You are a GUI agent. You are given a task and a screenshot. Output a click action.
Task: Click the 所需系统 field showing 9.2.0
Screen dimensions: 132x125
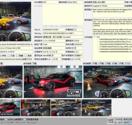pos(79,52)
